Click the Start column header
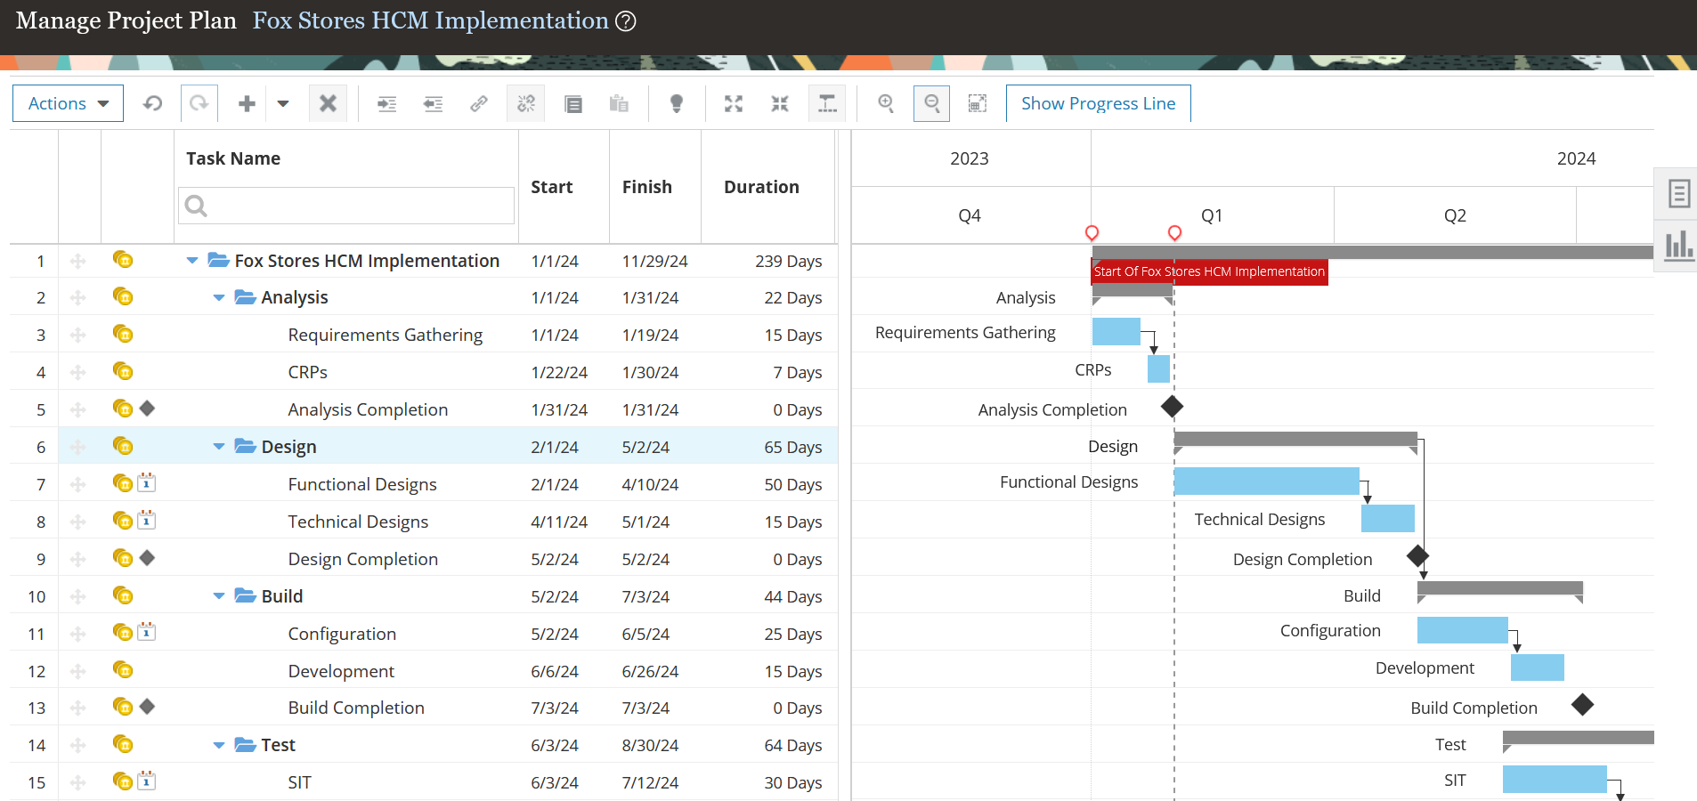Image resolution: width=1697 pixels, height=801 pixels. (552, 187)
